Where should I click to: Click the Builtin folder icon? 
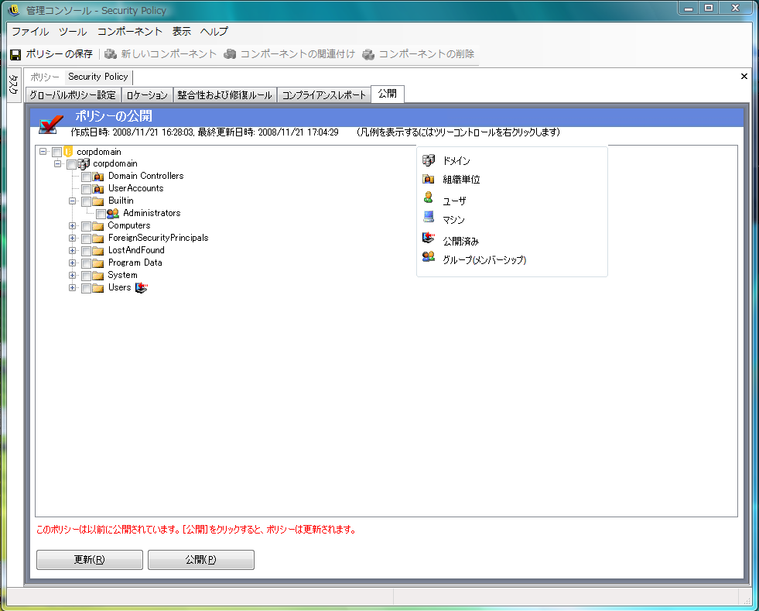pyautogui.click(x=98, y=201)
